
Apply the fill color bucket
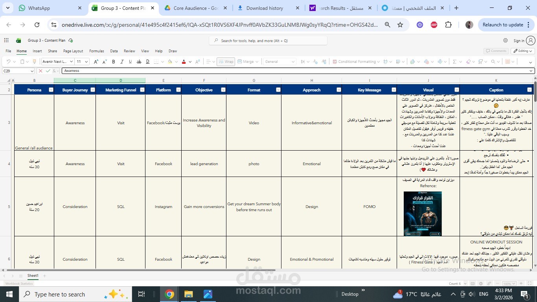pos(170,61)
